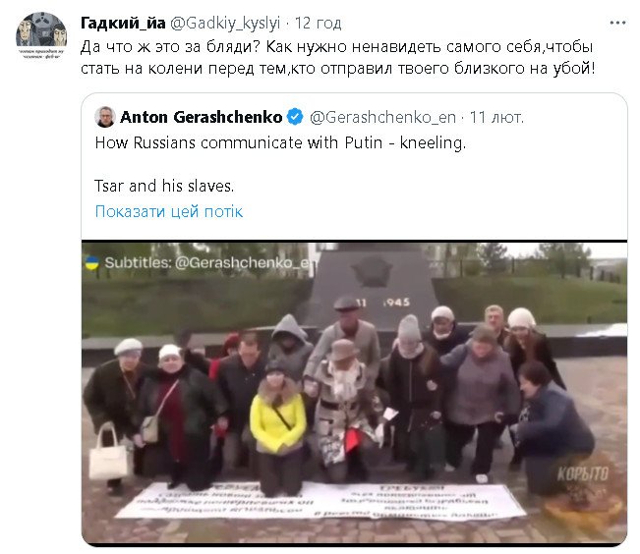Open quoted tweet via 11 лют. date
The width and height of the screenshot is (640, 554).
496,118
